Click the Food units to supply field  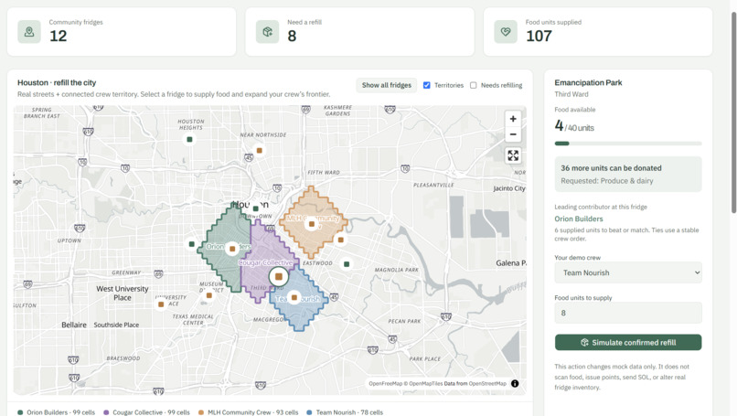coord(628,313)
